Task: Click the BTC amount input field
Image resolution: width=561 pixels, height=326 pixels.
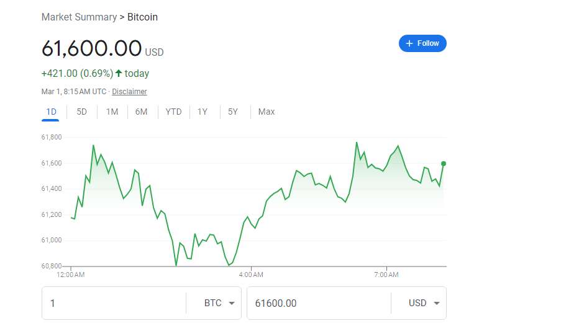Action: point(115,303)
